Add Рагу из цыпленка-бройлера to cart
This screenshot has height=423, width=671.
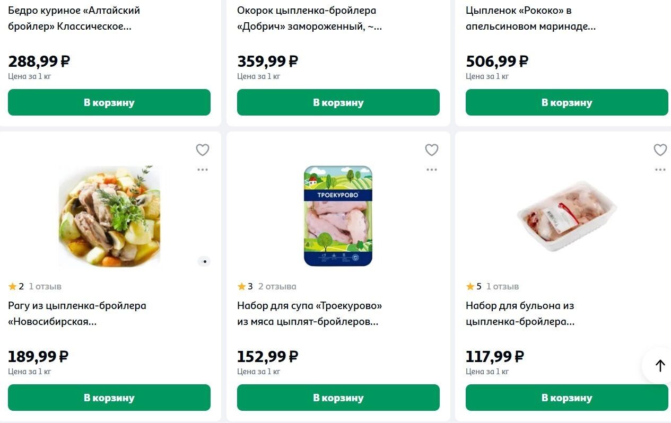(109, 398)
